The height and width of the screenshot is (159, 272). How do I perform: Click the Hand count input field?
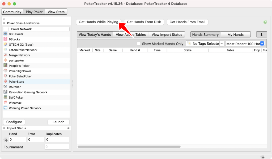click(x=17, y=139)
